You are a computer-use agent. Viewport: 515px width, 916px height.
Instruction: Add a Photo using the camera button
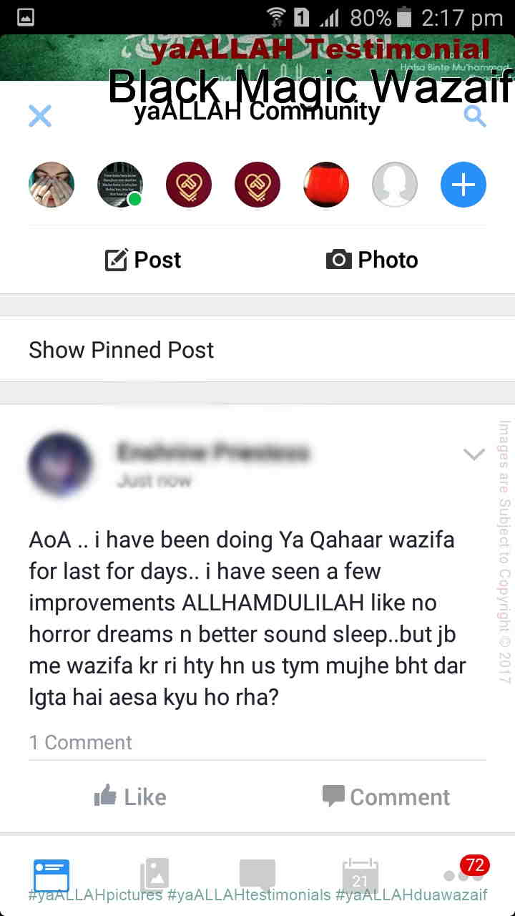(x=372, y=260)
